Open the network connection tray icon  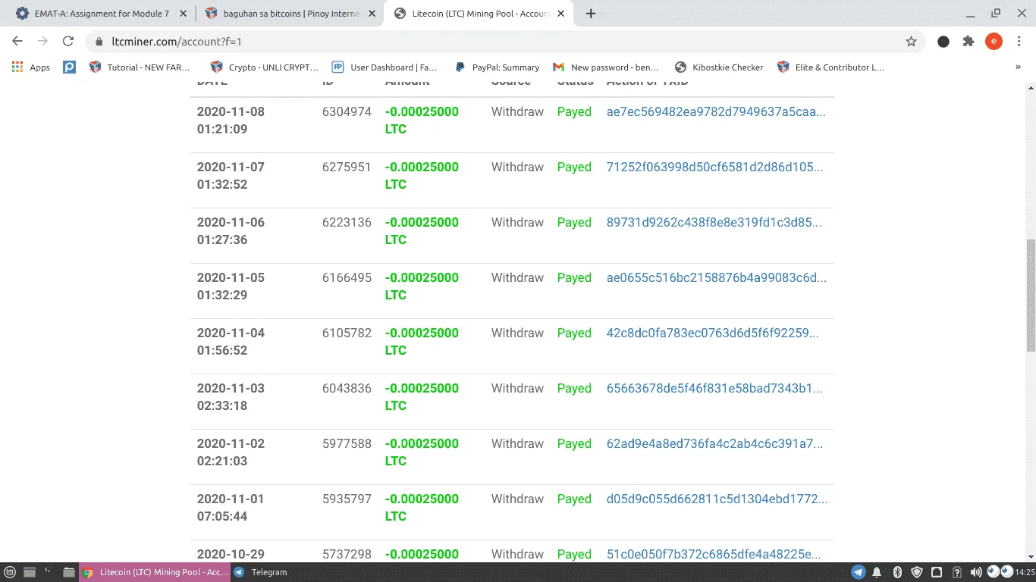[x=937, y=572]
